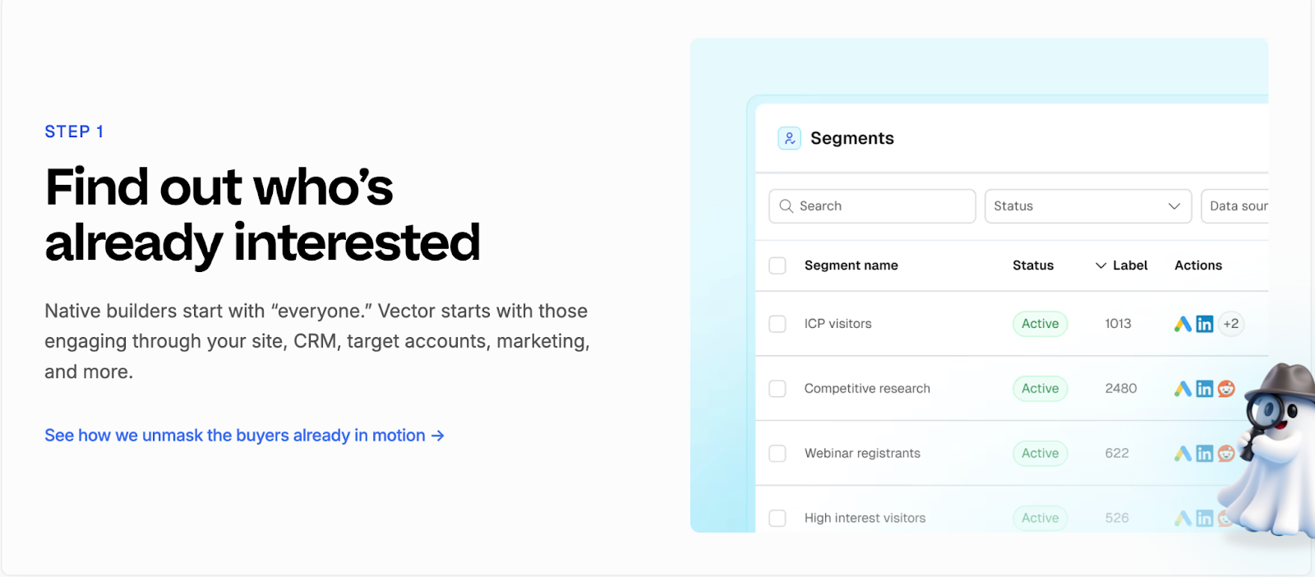Click the search magnifier icon
The height and width of the screenshot is (577, 1315).
(x=786, y=205)
